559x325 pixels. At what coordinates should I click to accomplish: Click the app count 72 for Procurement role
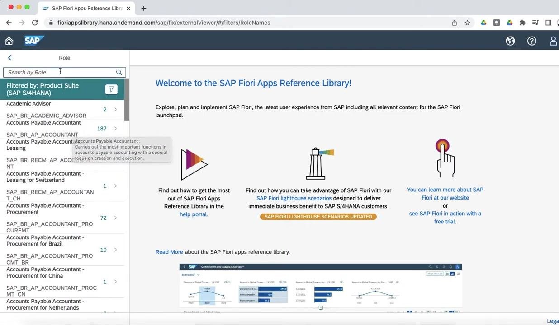[x=103, y=218]
